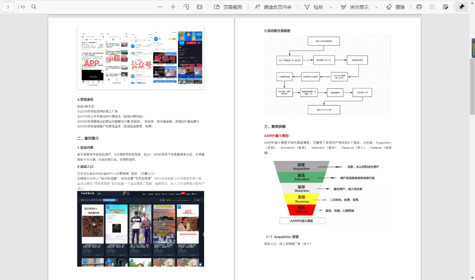Click the 变现 Revenue funnel layer
475x280 pixels.
pos(302,199)
